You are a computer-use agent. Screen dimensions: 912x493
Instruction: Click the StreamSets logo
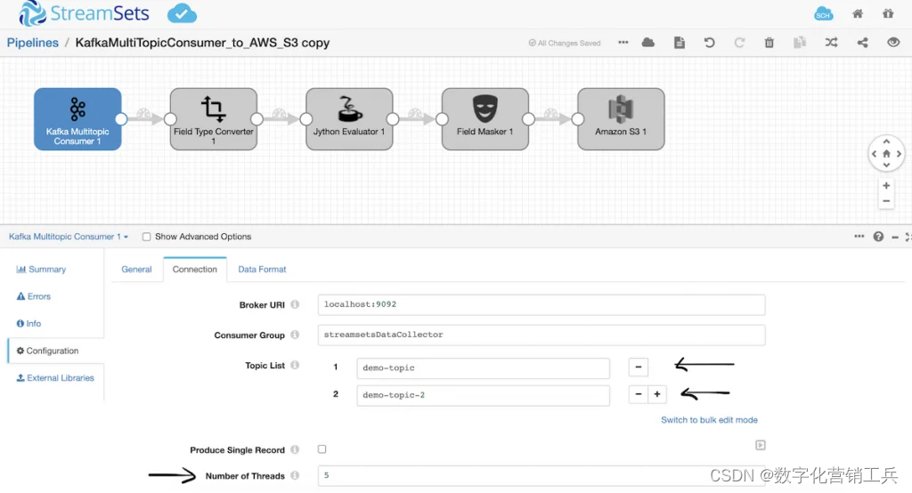pyautogui.click(x=84, y=12)
